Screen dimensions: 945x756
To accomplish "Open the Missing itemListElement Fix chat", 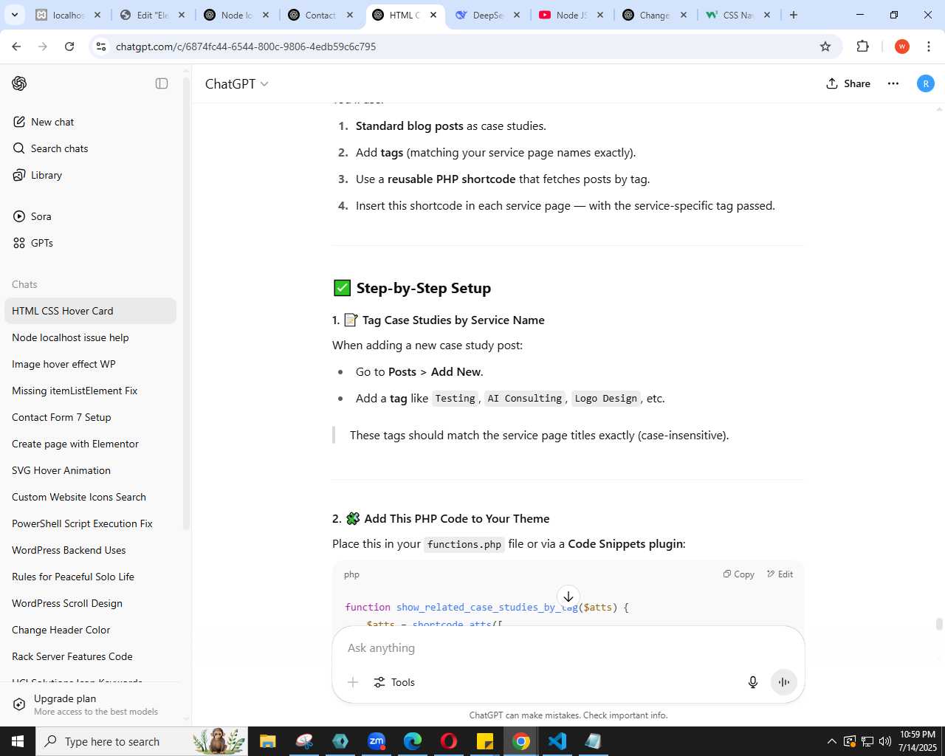I will pyautogui.click(x=90, y=391).
